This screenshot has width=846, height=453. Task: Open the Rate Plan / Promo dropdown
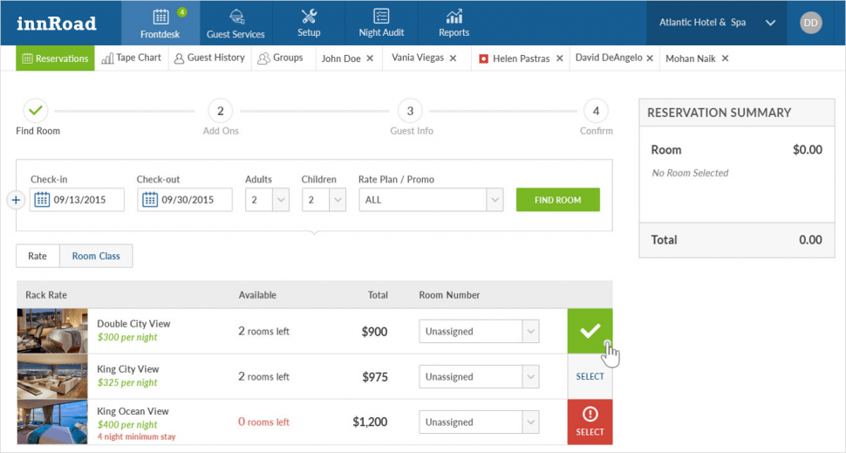point(495,200)
